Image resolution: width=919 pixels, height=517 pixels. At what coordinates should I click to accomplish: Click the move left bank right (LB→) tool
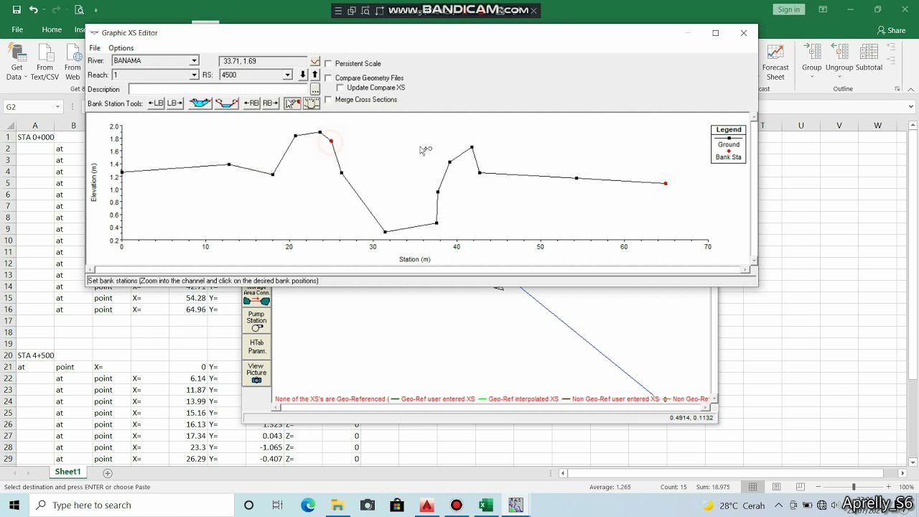[174, 103]
